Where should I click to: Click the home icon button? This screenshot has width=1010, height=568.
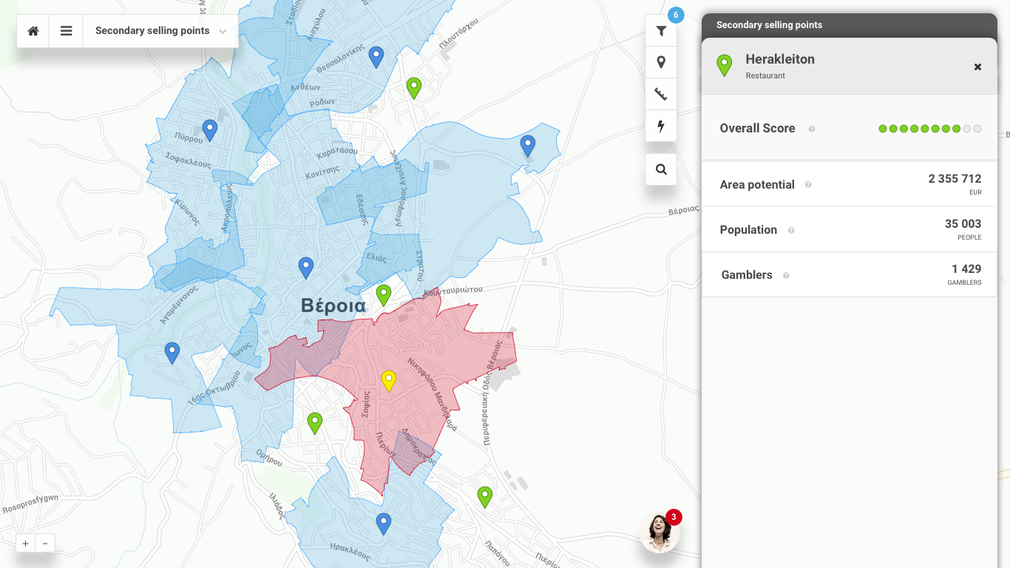[33, 31]
